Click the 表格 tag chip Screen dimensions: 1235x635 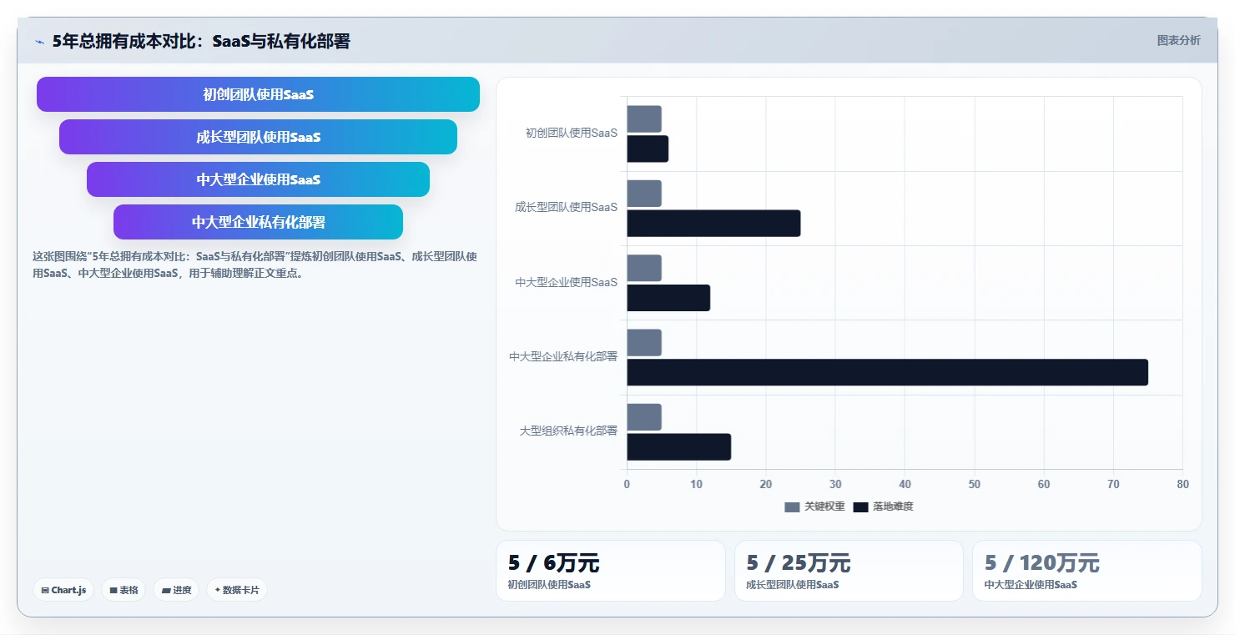(x=123, y=590)
